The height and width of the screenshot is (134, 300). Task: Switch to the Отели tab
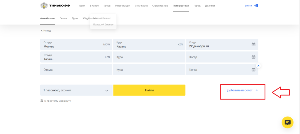pyautogui.click(x=63, y=19)
